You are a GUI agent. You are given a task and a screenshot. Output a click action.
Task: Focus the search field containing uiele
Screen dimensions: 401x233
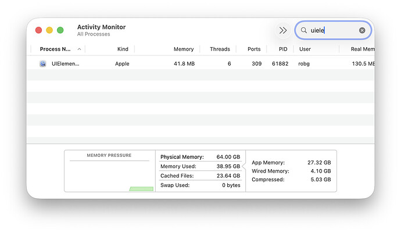[333, 30]
